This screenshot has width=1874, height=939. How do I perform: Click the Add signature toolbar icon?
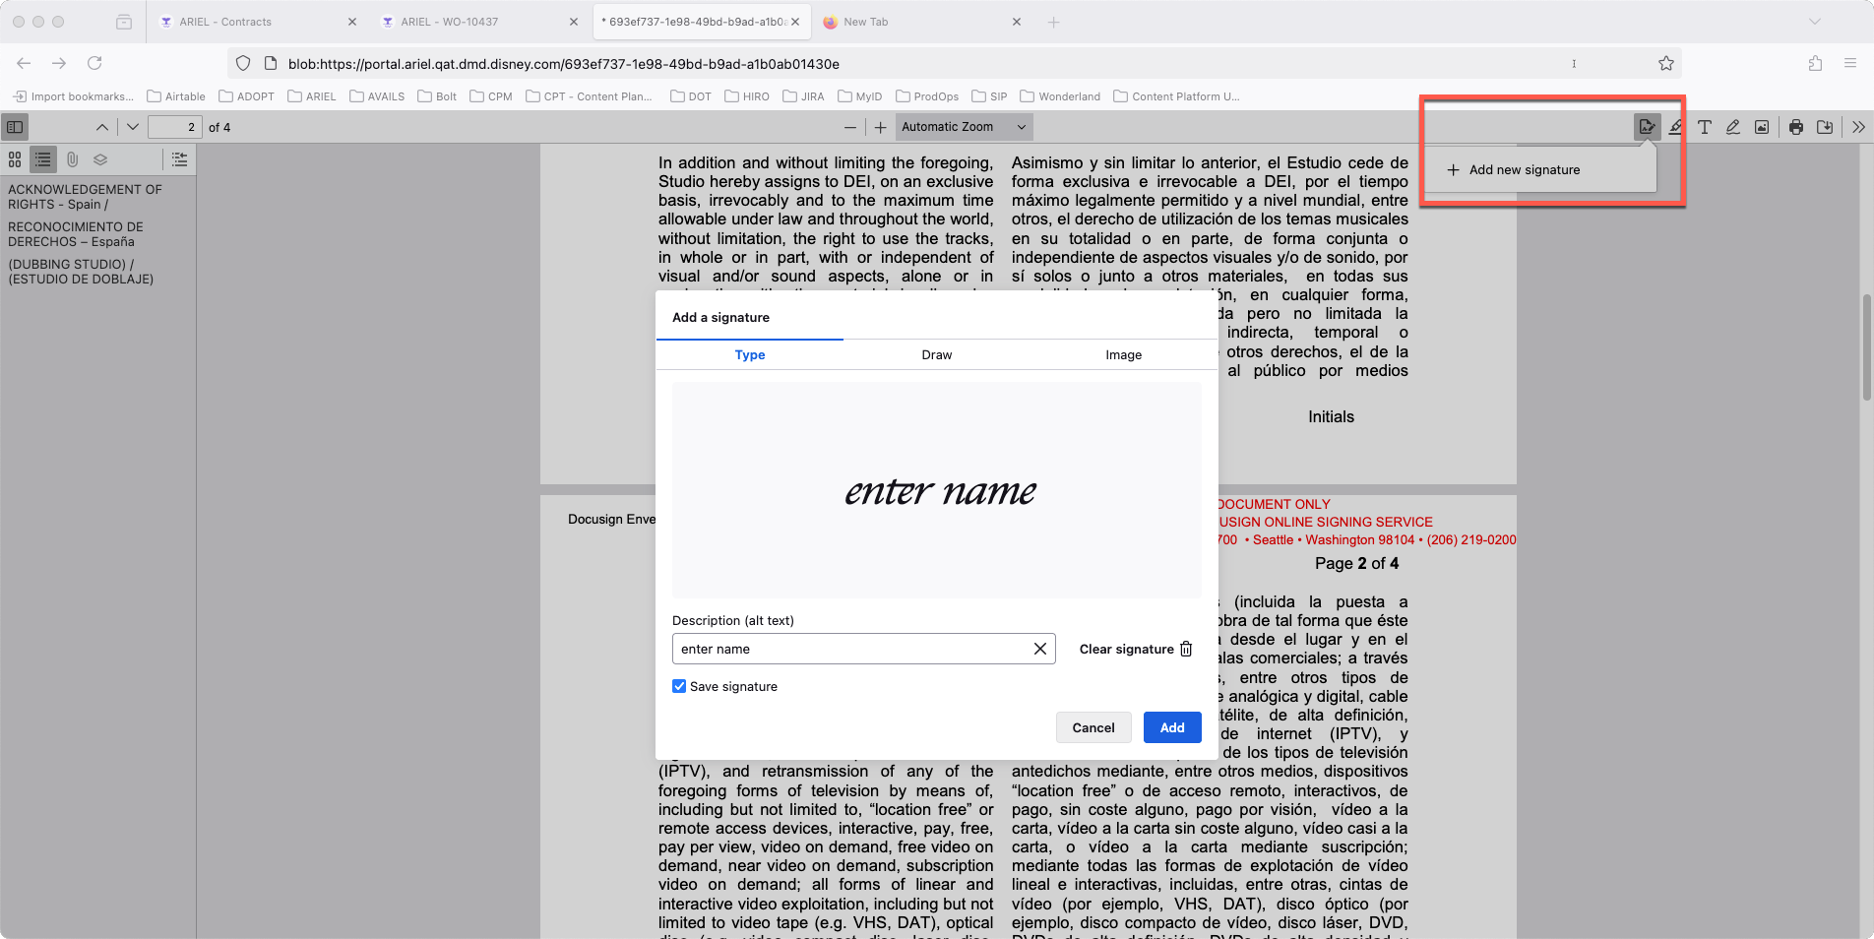tap(1647, 127)
